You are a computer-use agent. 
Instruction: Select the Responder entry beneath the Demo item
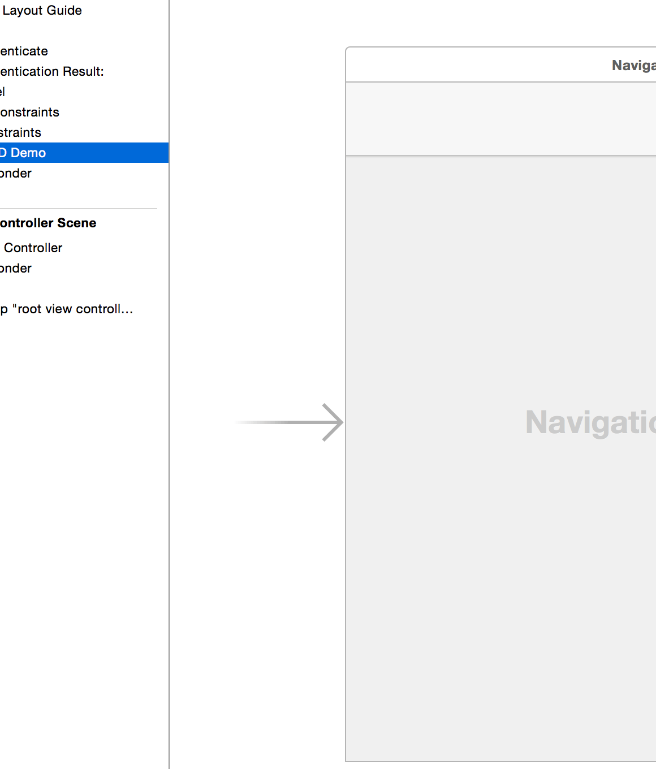click(x=15, y=173)
